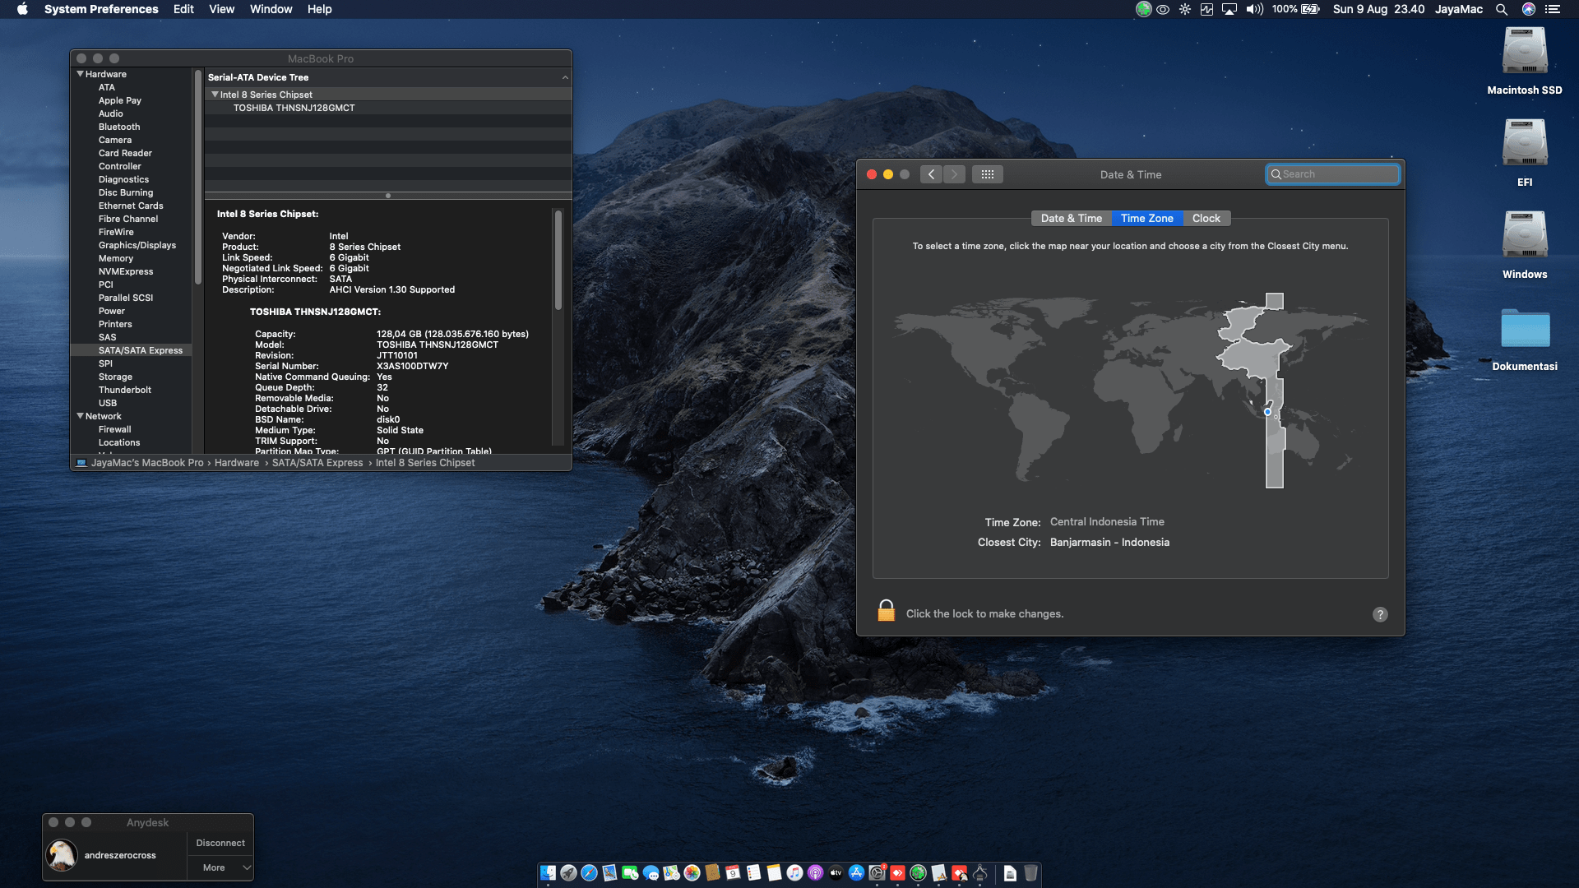Collapse the Intel 8 Series Chipset row
The height and width of the screenshot is (888, 1579).
point(215,95)
